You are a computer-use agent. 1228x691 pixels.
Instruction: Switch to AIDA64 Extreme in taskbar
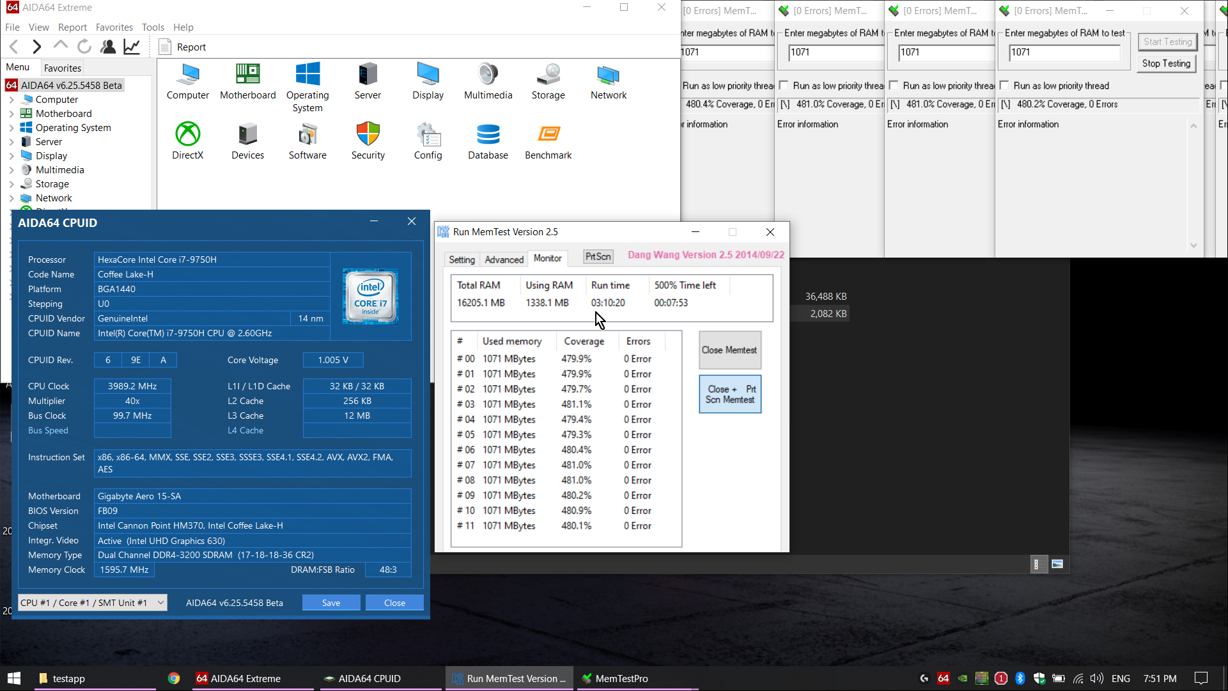[253, 678]
